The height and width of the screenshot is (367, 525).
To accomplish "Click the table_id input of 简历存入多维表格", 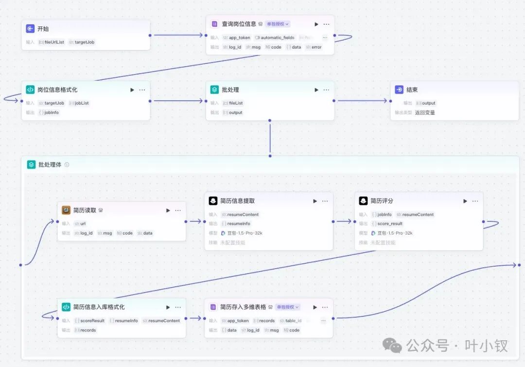I will [291, 321].
